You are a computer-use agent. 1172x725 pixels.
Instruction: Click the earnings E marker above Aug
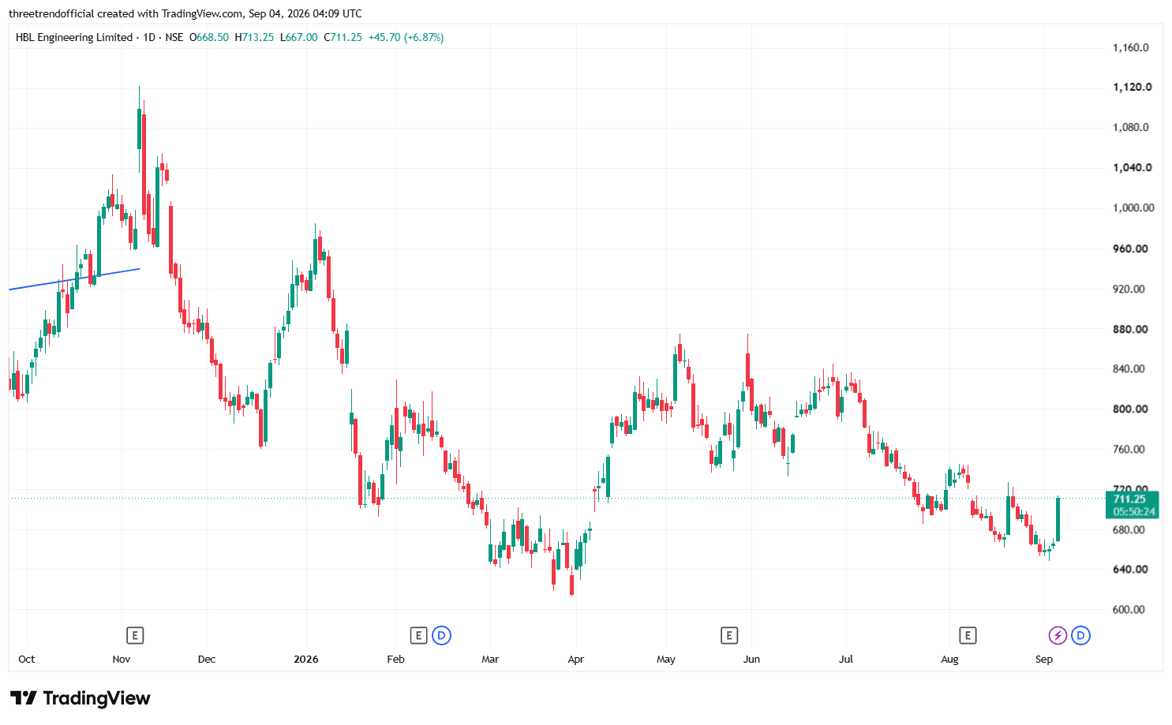pyautogui.click(x=968, y=635)
